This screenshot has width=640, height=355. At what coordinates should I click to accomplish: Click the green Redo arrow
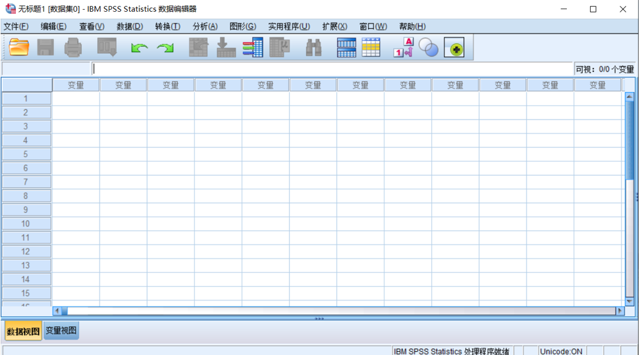[165, 48]
